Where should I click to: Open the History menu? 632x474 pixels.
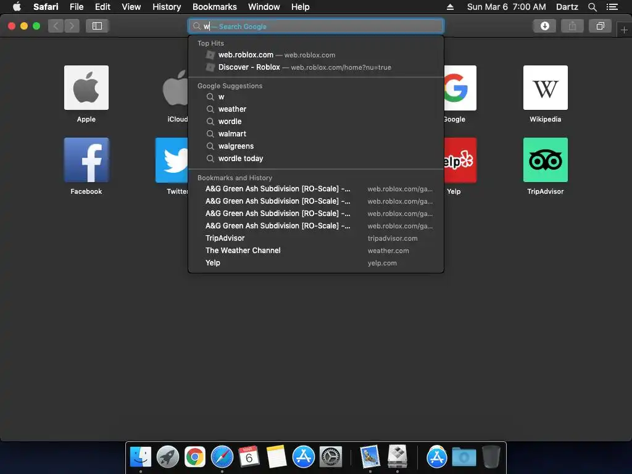(167, 7)
